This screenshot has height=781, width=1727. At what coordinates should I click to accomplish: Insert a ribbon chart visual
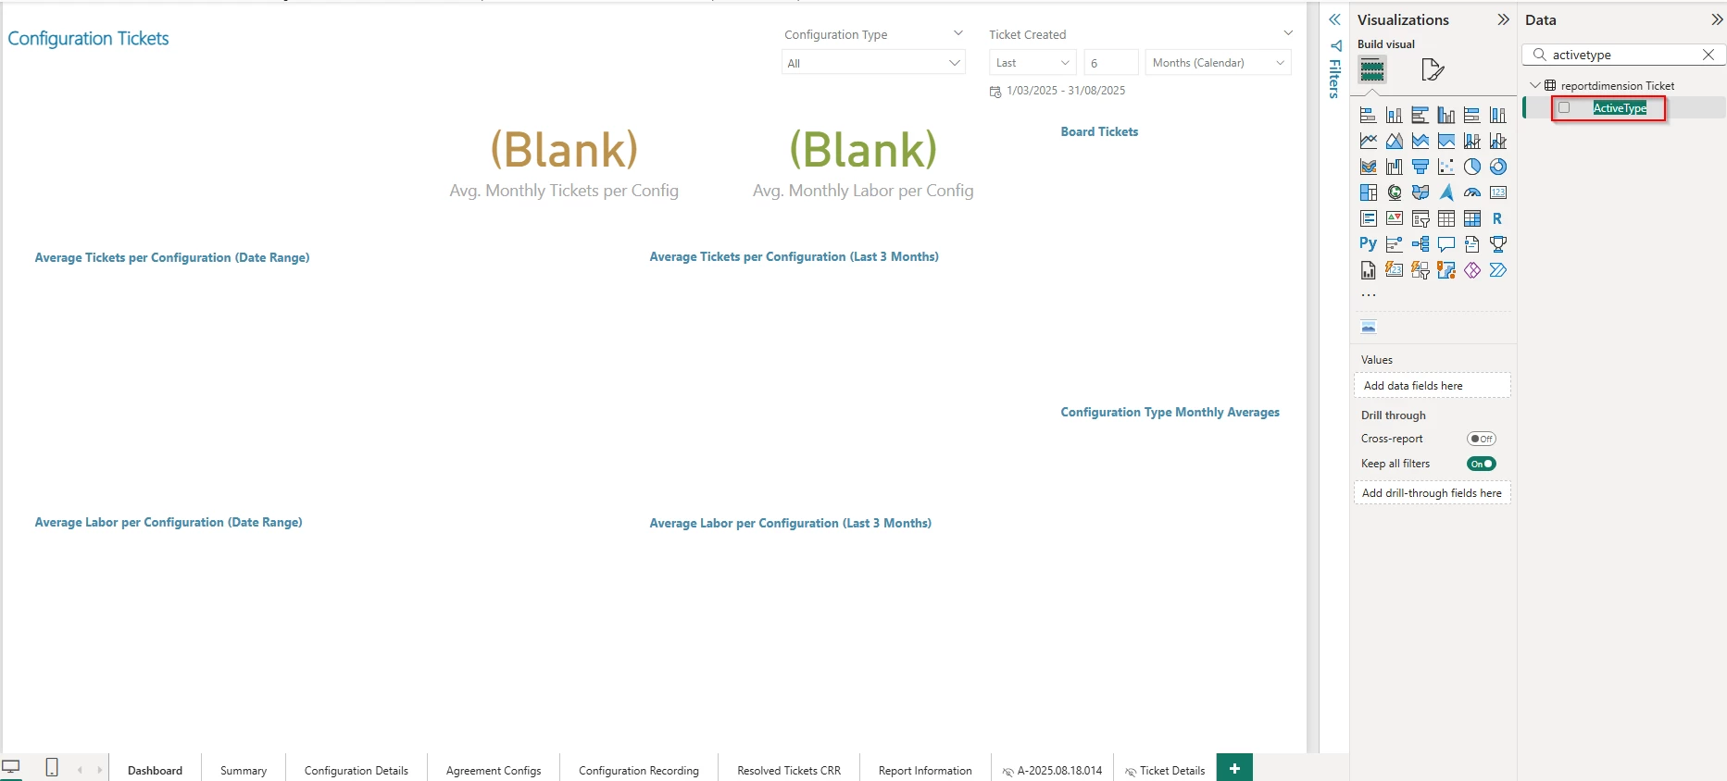click(1368, 167)
